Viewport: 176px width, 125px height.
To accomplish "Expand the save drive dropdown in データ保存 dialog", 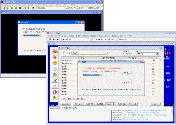I will pos(40,36).
